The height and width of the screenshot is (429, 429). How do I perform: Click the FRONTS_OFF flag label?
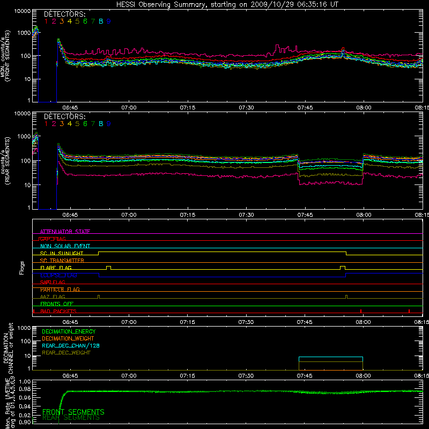[57, 304]
